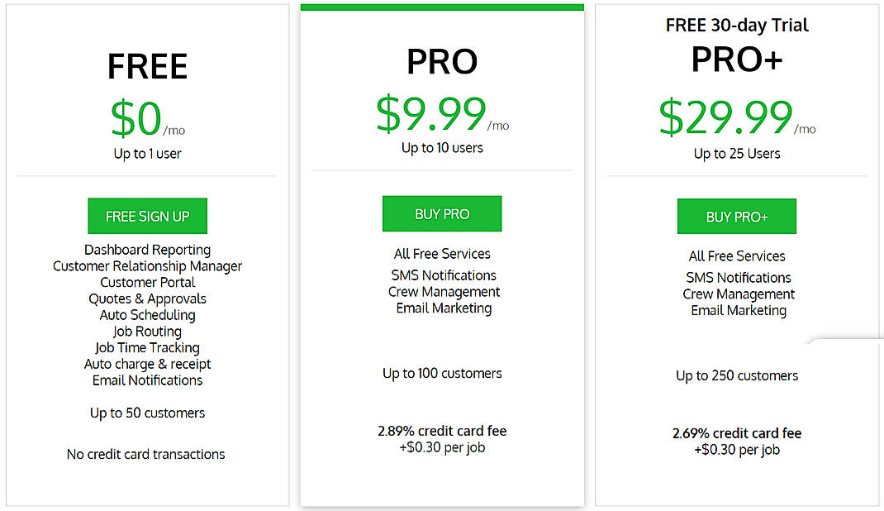The height and width of the screenshot is (511, 884).
Task: Click the FREE SIGN UP button
Action: tap(147, 215)
